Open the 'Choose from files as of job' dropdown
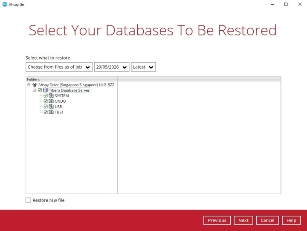The image size is (307, 231). tap(59, 67)
